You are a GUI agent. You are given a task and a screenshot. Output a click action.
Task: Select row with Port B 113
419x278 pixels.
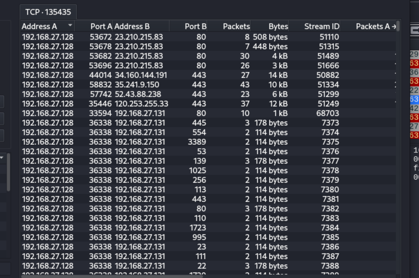coord(208,190)
